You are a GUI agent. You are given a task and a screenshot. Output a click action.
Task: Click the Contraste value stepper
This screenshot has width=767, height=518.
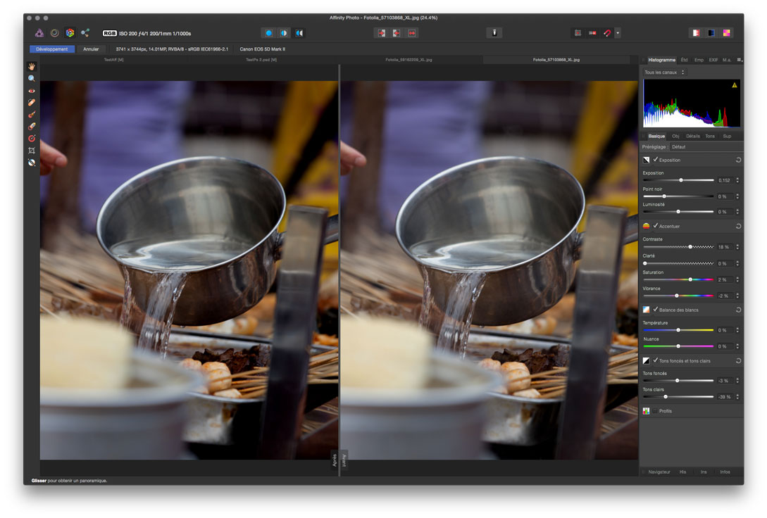coord(737,247)
